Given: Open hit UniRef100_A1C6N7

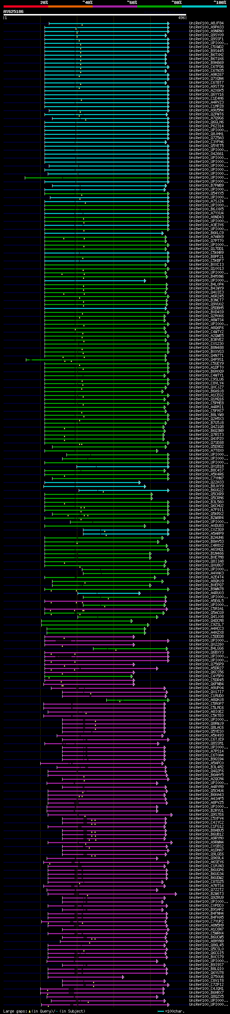Looking at the screenshot, I should 206,929.
